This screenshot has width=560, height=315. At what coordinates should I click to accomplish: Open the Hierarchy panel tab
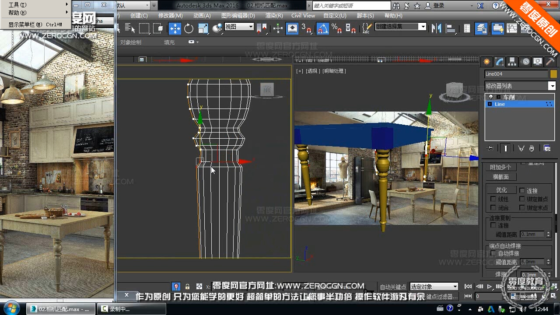(x=512, y=62)
